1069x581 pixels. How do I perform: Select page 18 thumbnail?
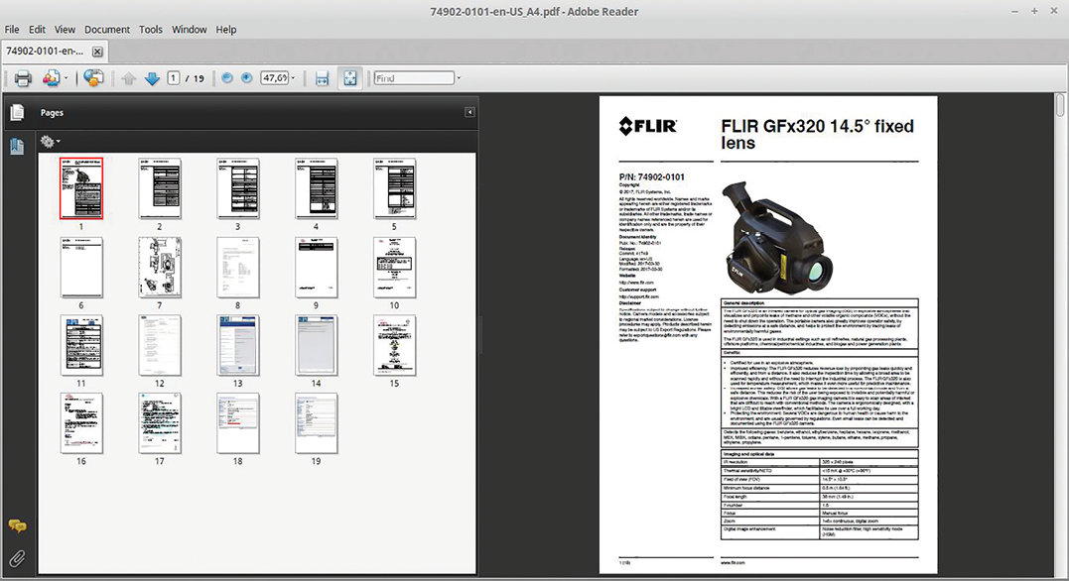coord(238,423)
